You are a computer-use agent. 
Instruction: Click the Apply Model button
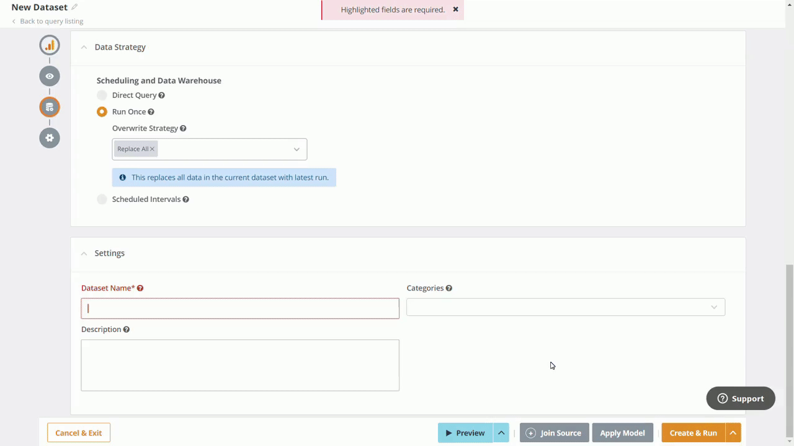pos(622,433)
